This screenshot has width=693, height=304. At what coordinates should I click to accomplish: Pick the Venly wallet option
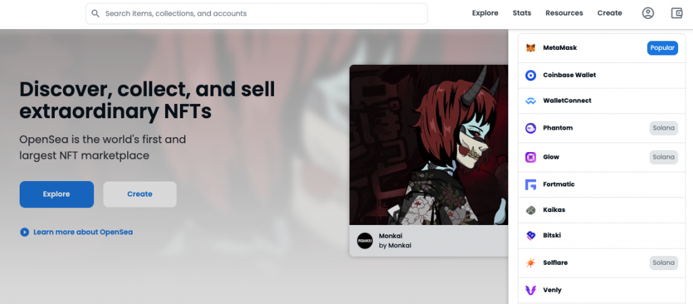(602, 290)
